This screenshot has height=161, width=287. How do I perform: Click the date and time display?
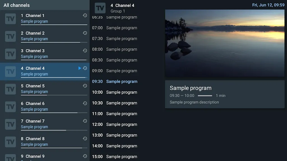coord(268,5)
